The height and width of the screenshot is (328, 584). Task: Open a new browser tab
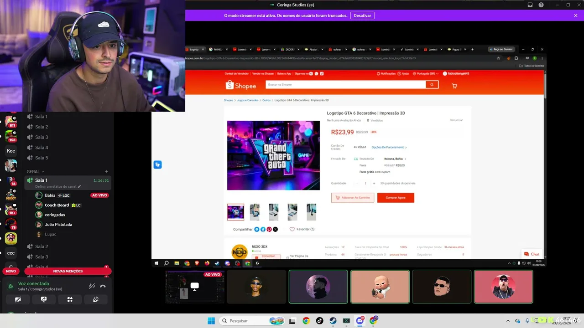473,49
